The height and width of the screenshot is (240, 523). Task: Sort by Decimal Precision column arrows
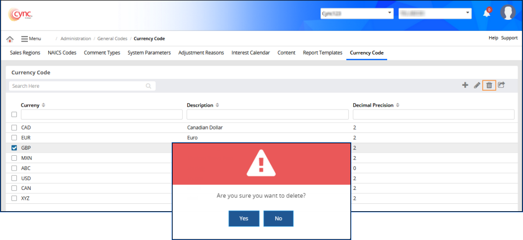pyautogui.click(x=397, y=105)
